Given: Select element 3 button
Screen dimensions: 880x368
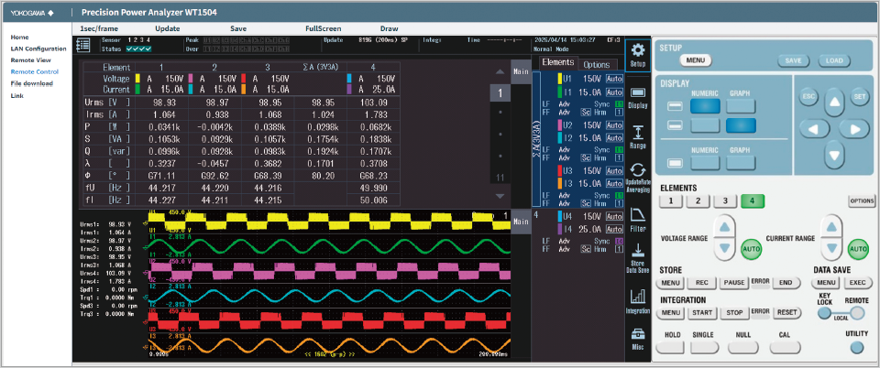Looking at the screenshot, I should (725, 201).
